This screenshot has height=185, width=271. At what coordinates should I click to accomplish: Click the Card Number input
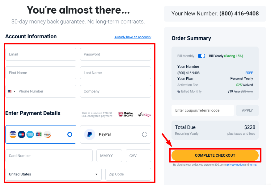pyautogui.click(x=49, y=156)
